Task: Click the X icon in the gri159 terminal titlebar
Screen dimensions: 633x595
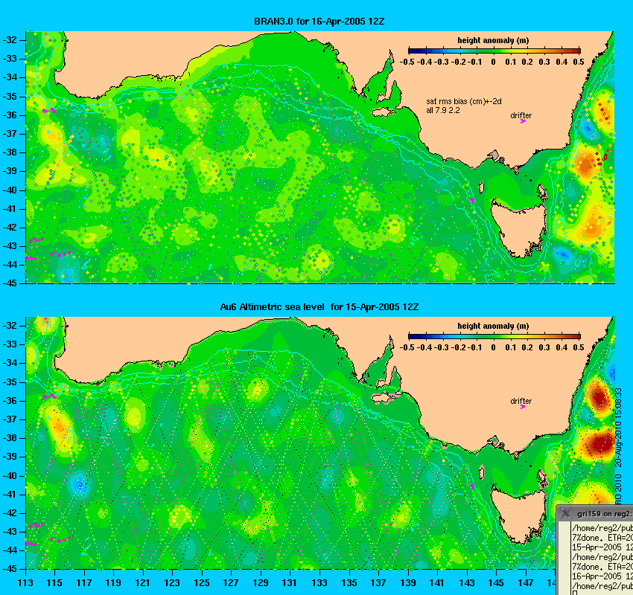Action: (x=565, y=513)
